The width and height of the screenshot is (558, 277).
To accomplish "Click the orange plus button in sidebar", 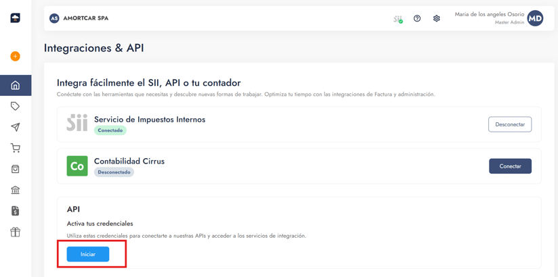I will coord(15,56).
